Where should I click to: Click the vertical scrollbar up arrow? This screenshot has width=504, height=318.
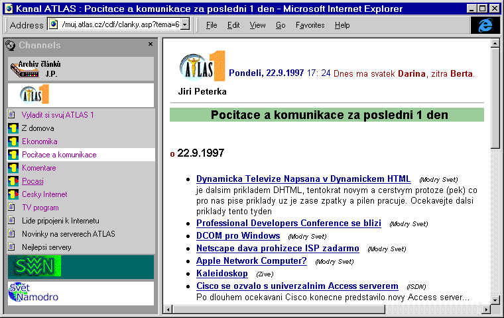tap(495, 43)
